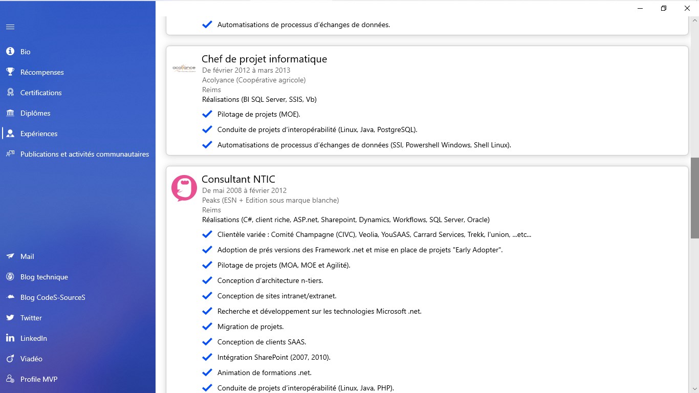The image size is (699, 393).
Task: Click checkmark beside Conception de clients SAAS
Action: tap(207, 342)
